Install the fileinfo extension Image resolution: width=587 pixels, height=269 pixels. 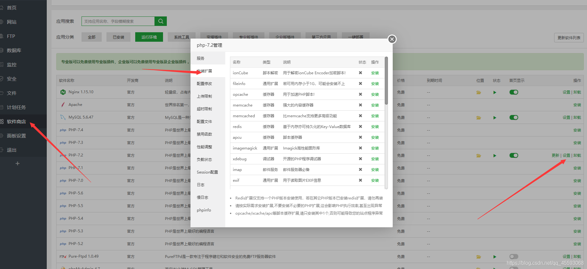(375, 84)
